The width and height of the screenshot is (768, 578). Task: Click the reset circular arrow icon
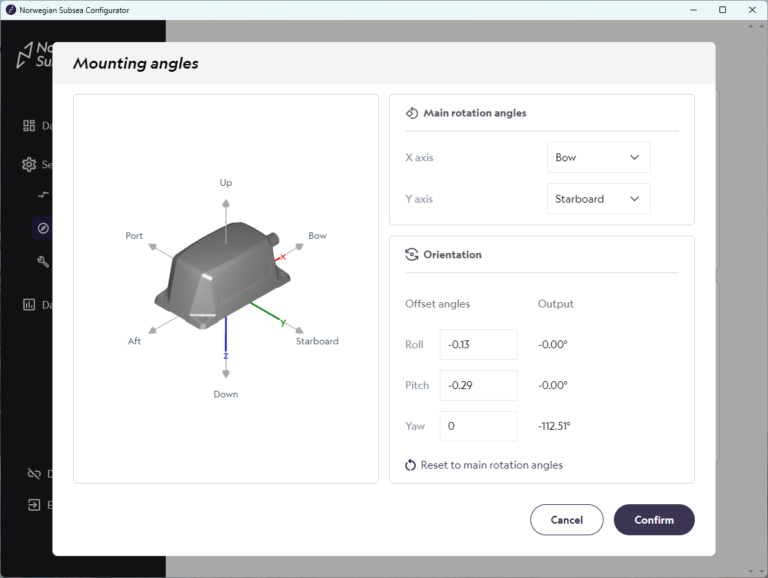point(411,465)
